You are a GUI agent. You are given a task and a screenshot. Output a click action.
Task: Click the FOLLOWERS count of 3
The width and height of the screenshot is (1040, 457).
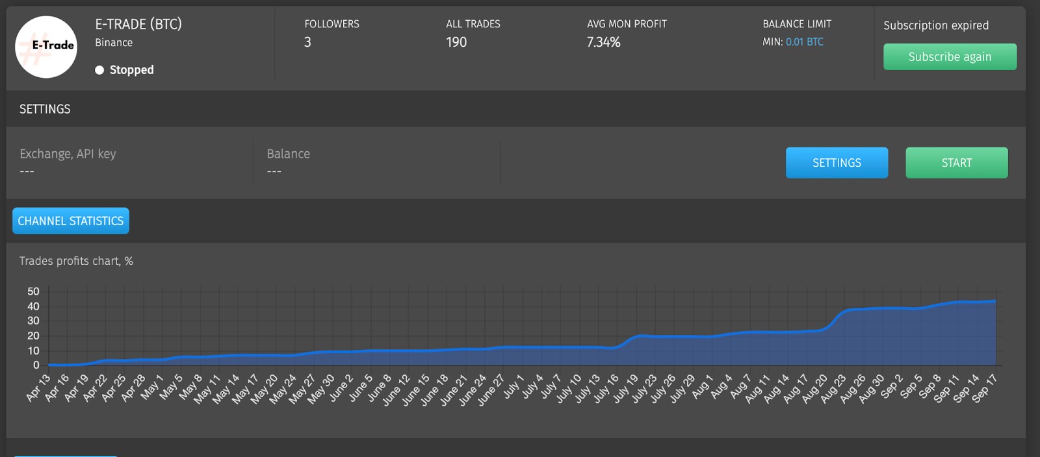307,42
